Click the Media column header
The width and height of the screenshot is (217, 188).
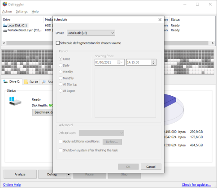point(49,20)
